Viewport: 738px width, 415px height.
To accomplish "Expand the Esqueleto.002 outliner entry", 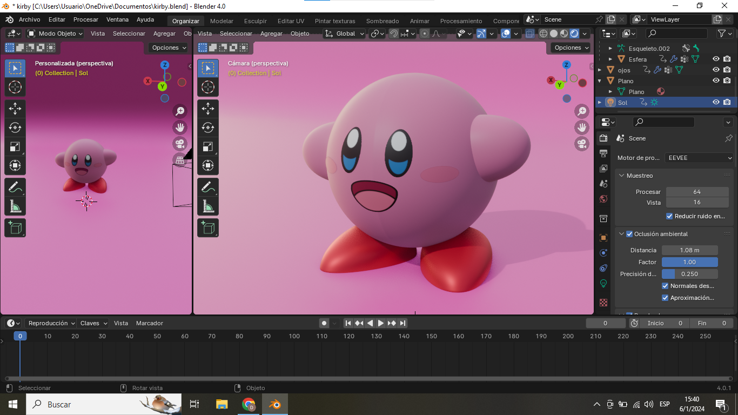I will [x=610, y=49].
